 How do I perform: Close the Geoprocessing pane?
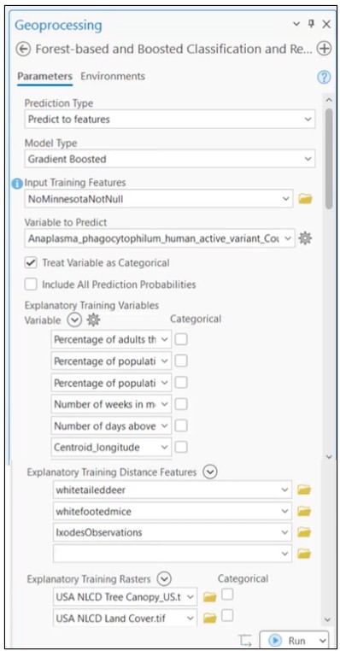326,24
